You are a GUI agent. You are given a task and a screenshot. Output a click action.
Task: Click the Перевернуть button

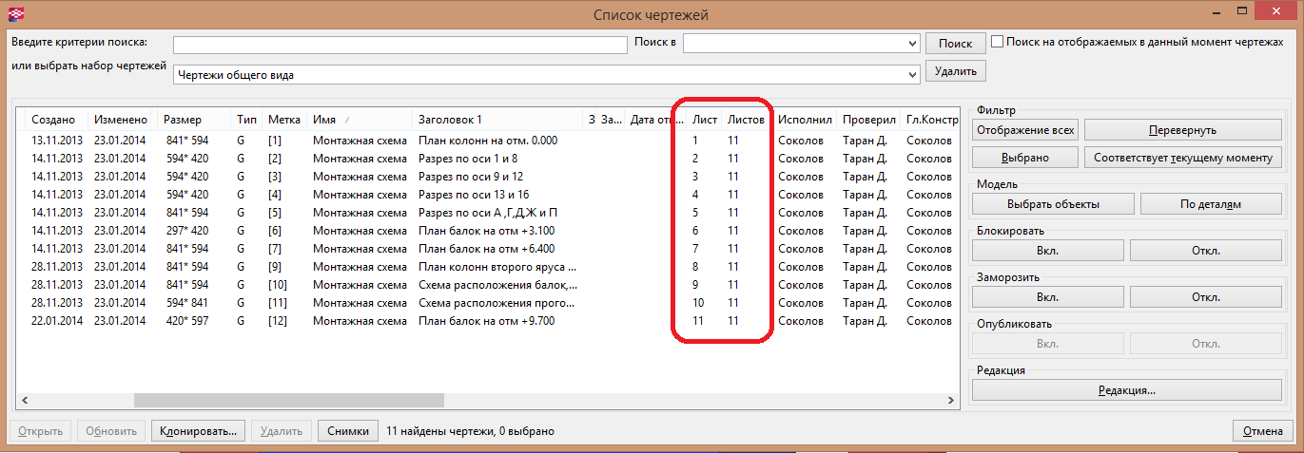click(1182, 129)
